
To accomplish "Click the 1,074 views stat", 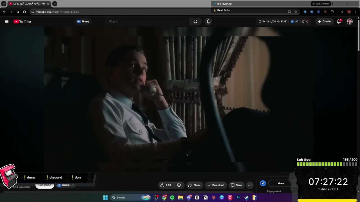I will [271, 22].
